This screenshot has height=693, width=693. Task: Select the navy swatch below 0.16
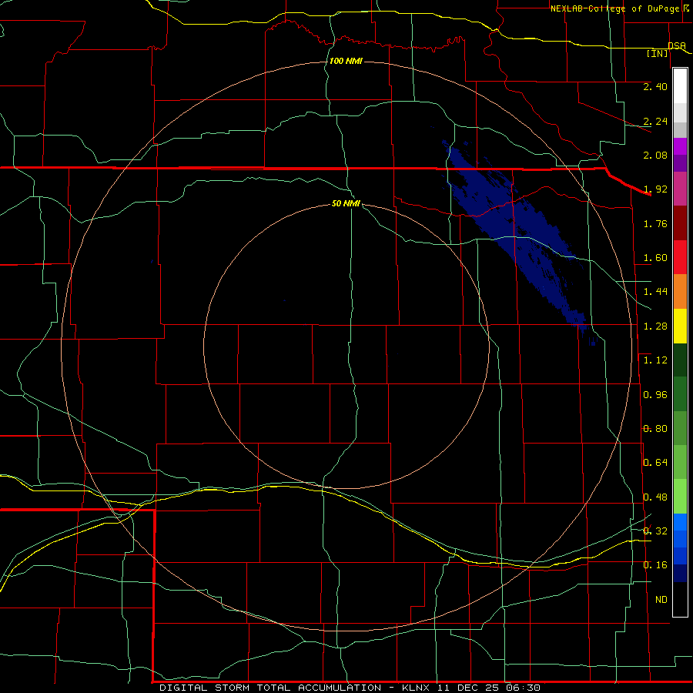[x=680, y=574]
